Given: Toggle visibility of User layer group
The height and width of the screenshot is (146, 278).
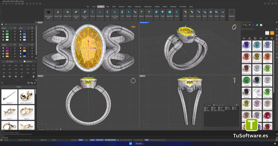Looking at the screenshot, I should pos(32,45).
